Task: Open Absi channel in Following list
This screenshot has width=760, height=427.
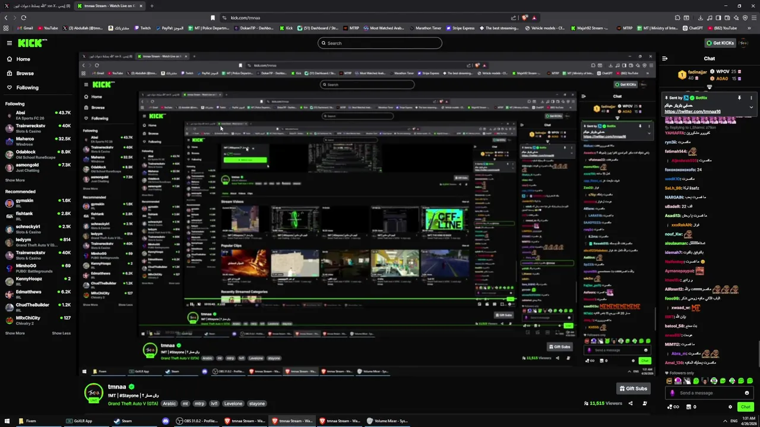Action: [x=38, y=115]
